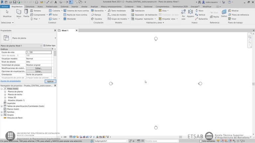Click the Escala de vista value field
The height and width of the screenshot is (143, 255).
[39, 52]
